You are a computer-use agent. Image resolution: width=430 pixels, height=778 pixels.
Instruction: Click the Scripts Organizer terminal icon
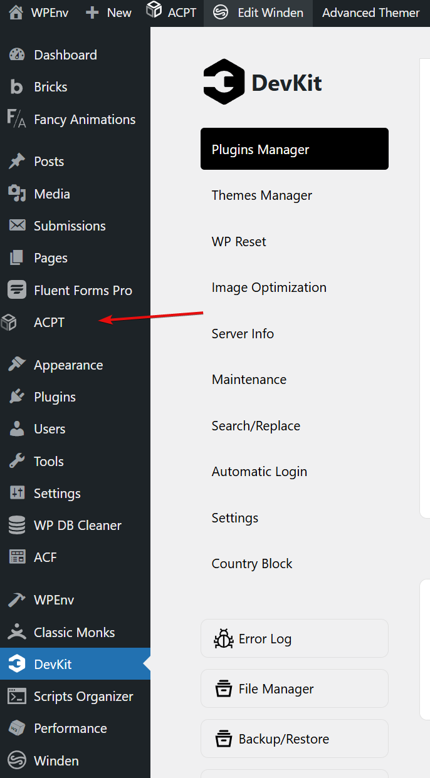(17, 696)
